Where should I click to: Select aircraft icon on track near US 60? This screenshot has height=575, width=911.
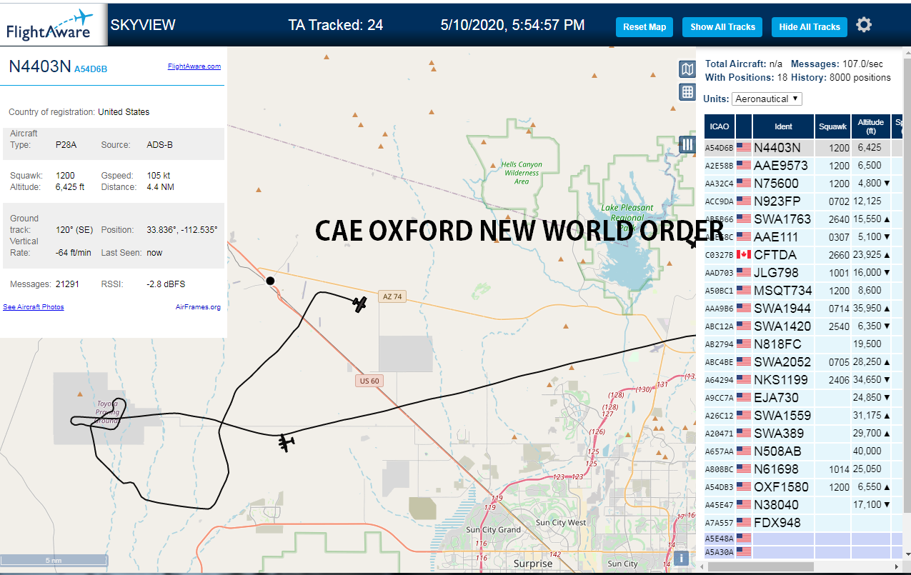(x=287, y=443)
